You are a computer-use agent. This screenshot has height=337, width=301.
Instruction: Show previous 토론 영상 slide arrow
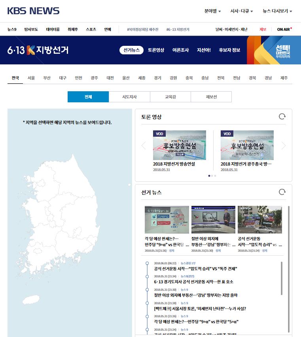click(x=144, y=145)
